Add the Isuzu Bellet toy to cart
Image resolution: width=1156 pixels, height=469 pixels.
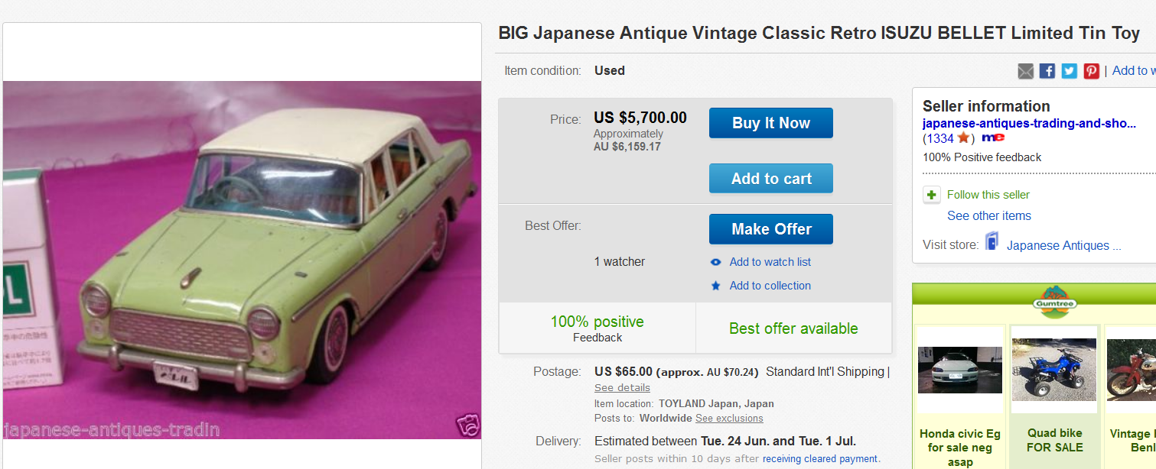[770, 178]
